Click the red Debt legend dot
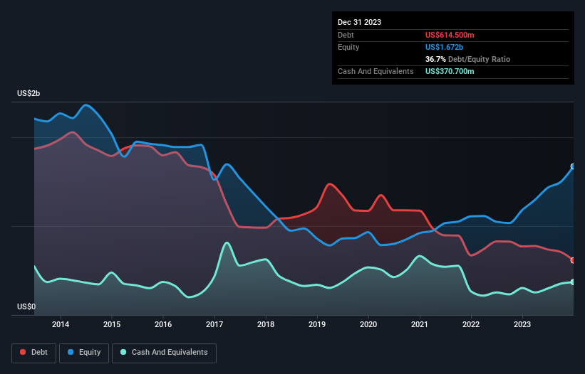Image resolution: width=585 pixels, height=374 pixels. tap(23, 352)
